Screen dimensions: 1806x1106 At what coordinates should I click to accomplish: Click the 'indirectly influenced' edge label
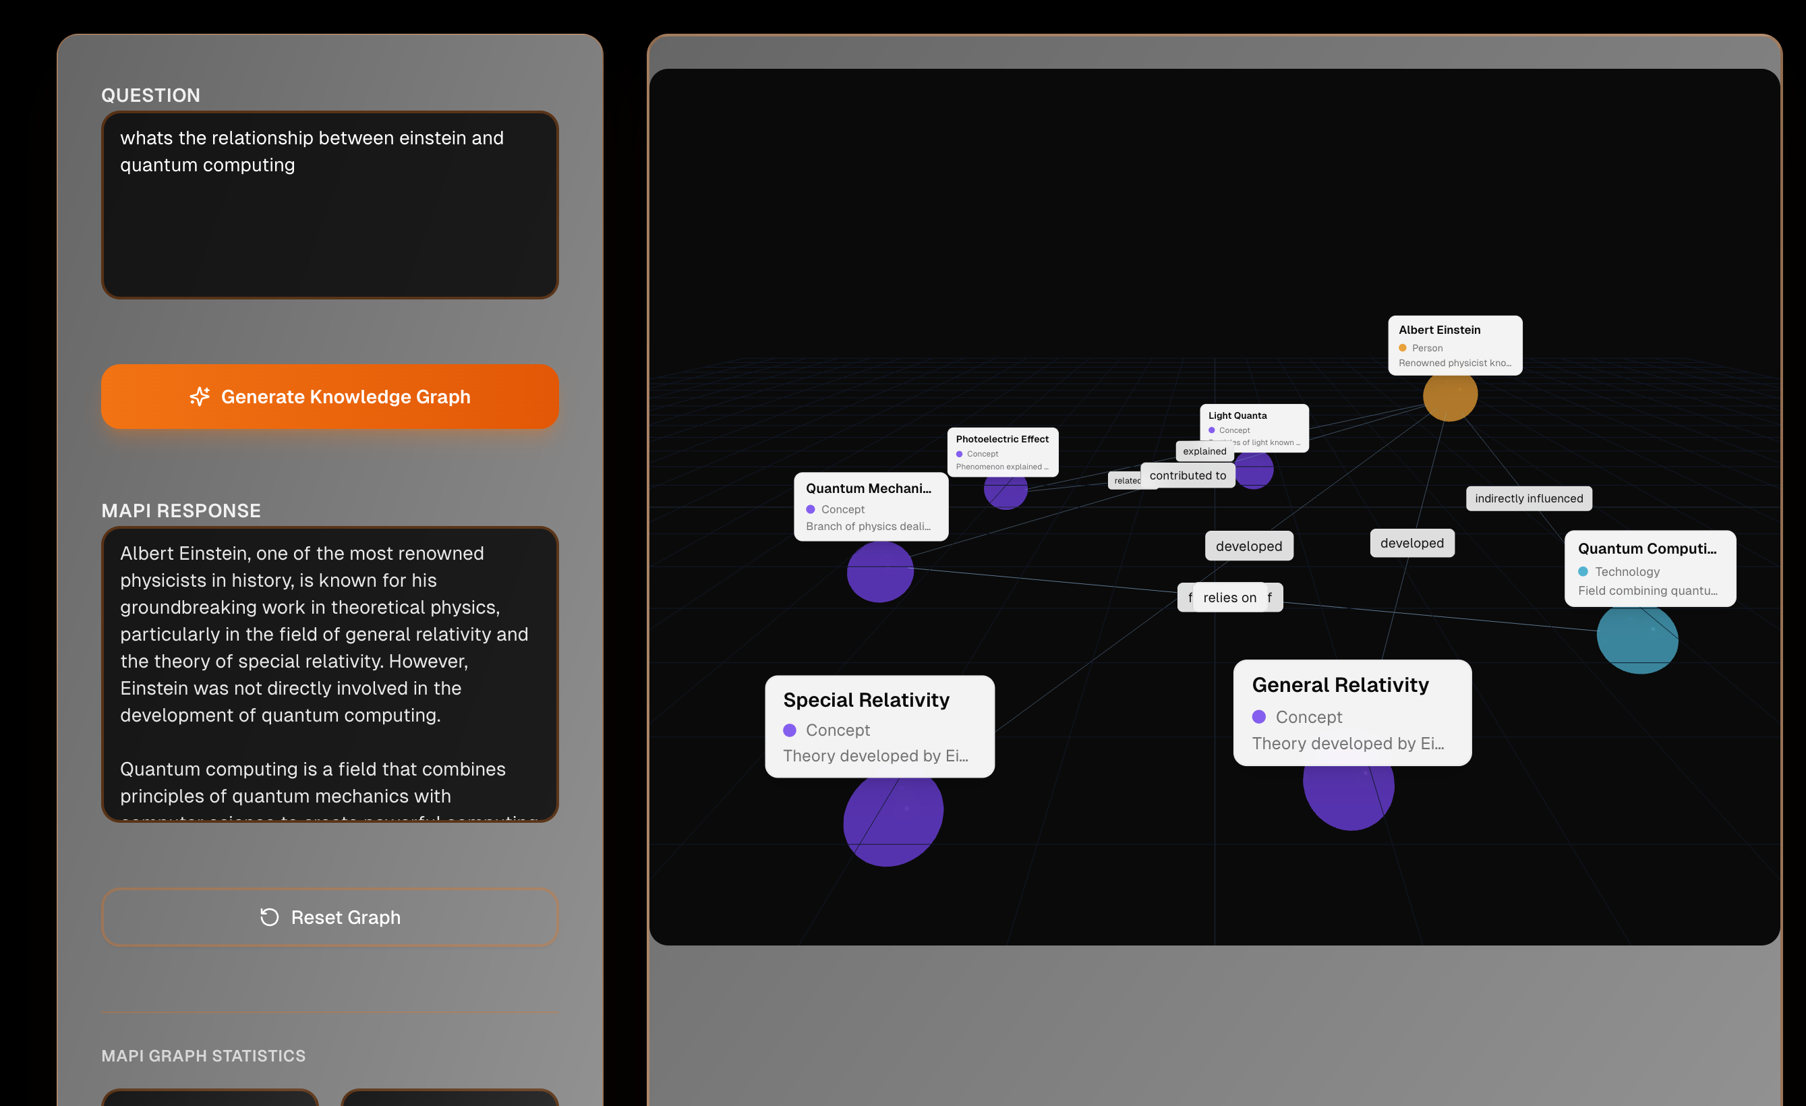click(1528, 498)
